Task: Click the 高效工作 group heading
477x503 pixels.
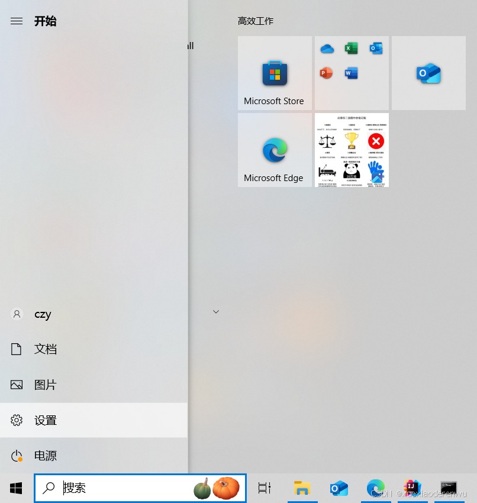Action: (x=255, y=21)
